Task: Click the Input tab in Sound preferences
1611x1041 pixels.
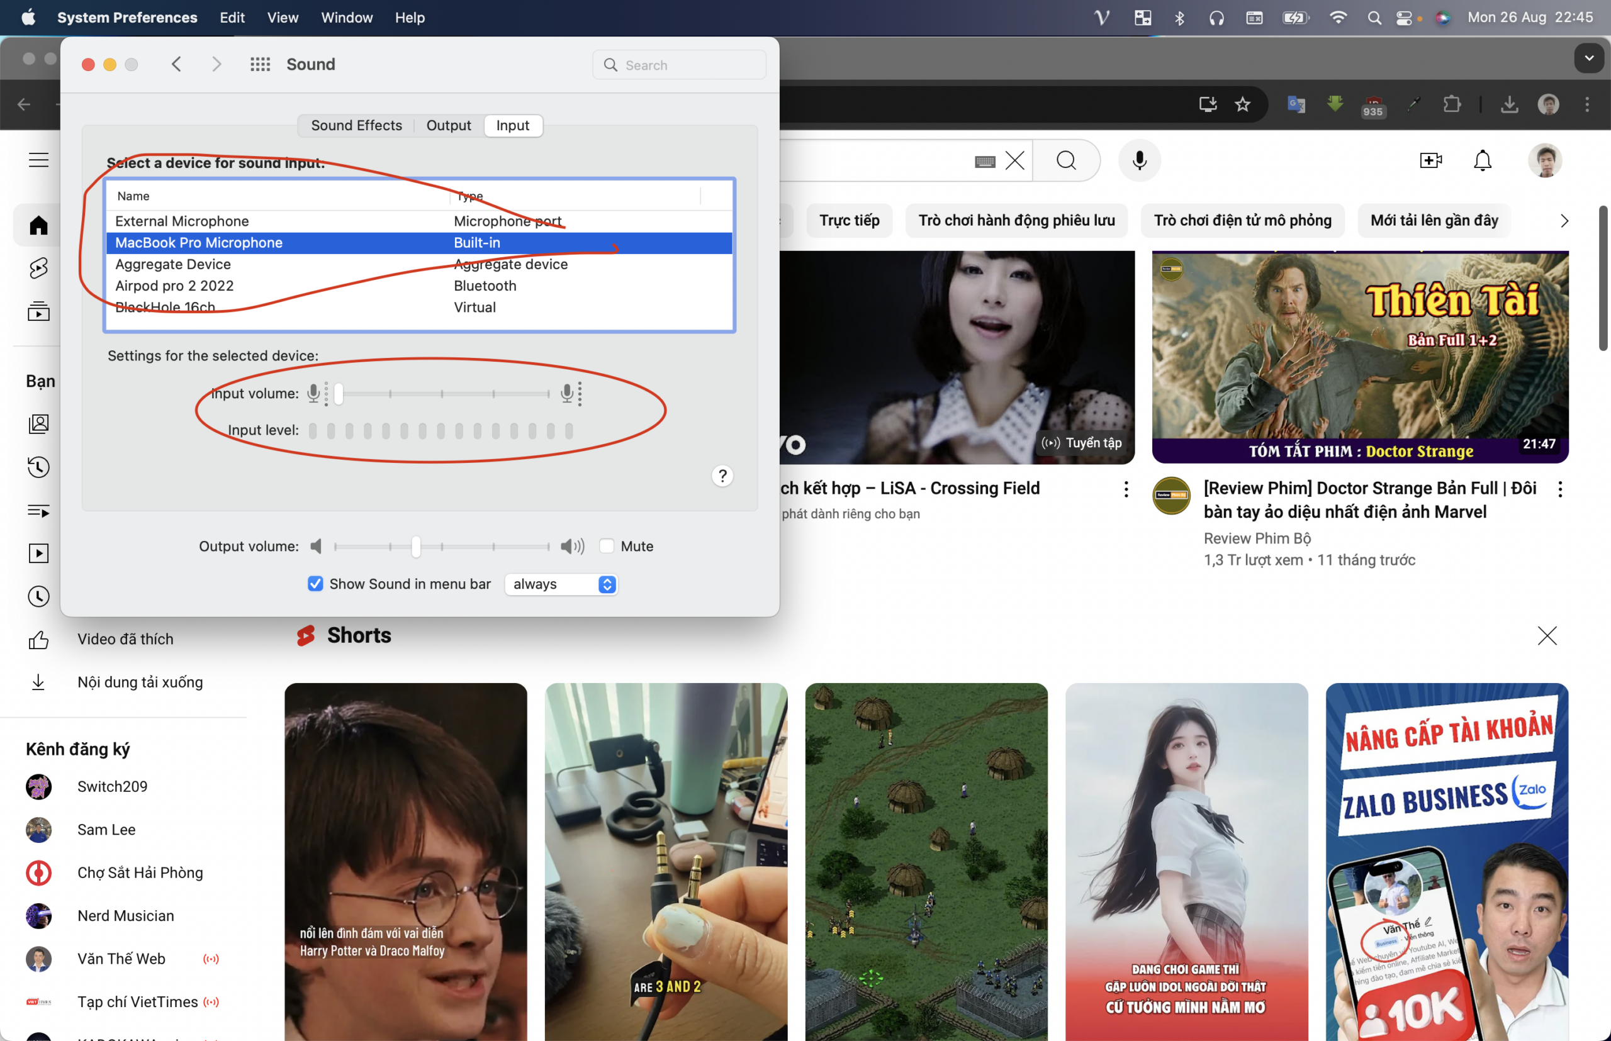Action: (x=512, y=125)
